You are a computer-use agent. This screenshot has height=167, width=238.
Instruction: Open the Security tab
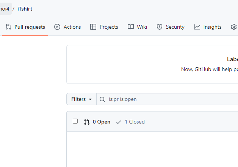[x=171, y=27]
